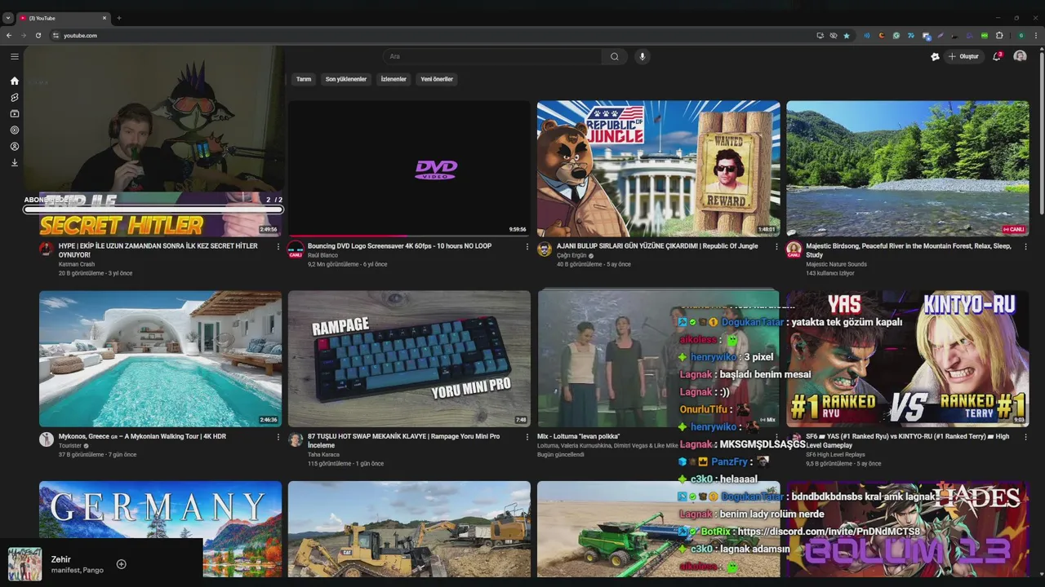Click the install/cast screen icon in address bar

click(820, 35)
